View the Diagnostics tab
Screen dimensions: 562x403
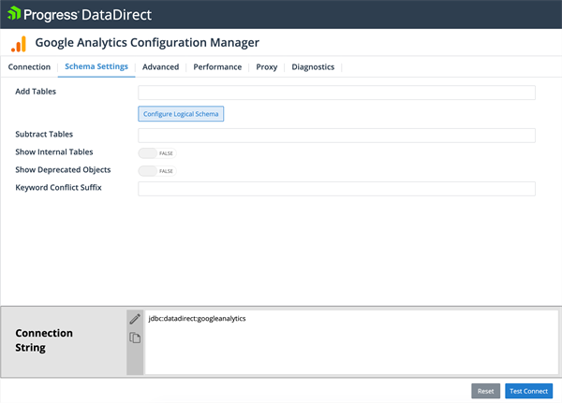pos(313,67)
